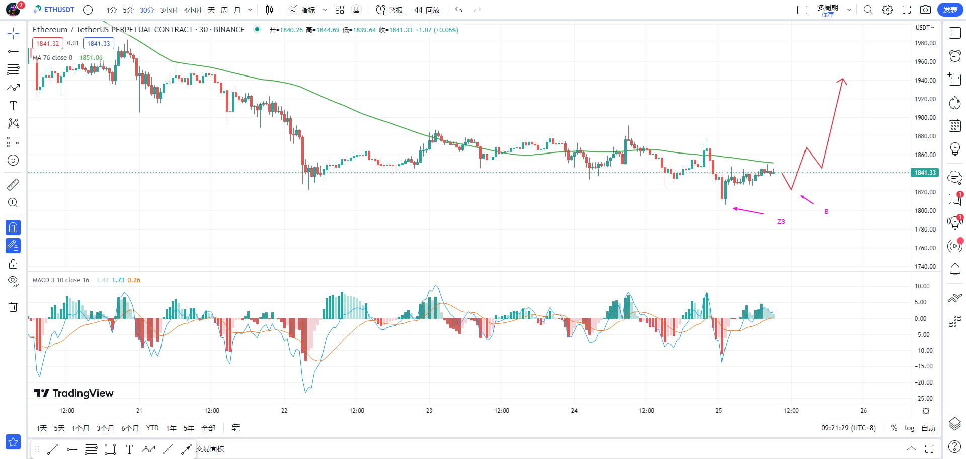The width and height of the screenshot is (966, 459).
Task: Enter fullscreen mode
Action: click(x=907, y=10)
